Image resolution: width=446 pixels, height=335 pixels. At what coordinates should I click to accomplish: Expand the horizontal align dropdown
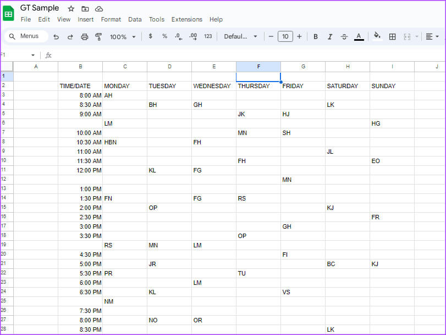[432, 37]
